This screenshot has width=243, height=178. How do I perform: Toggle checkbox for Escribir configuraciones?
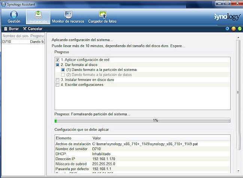click(58, 85)
